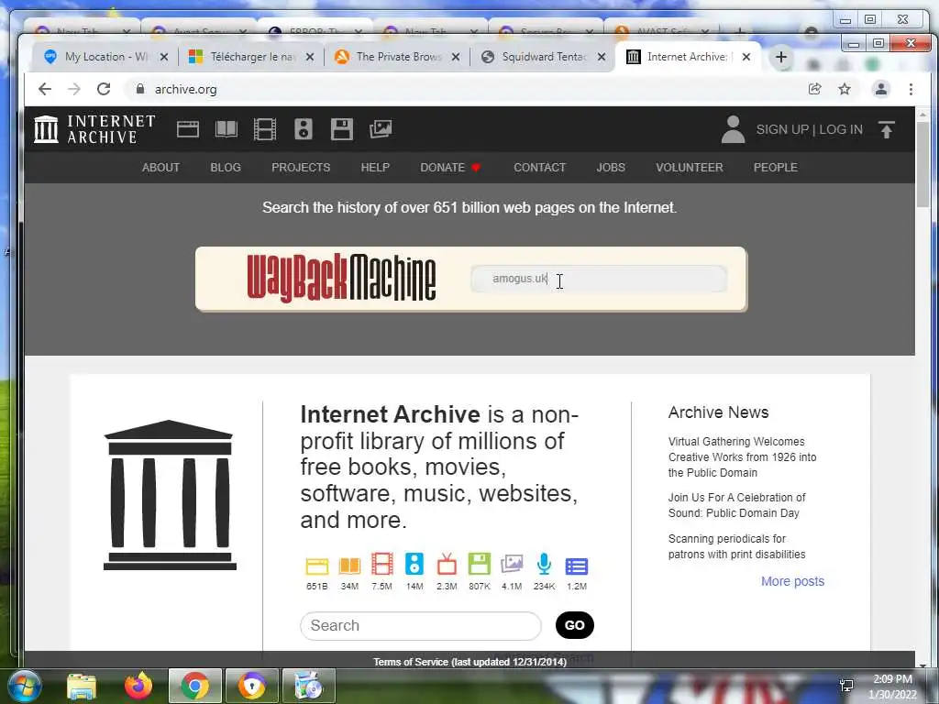Open Scanning periodicals for patrons post
Image resolution: width=939 pixels, height=704 pixels.
pyautogui.click(x=736, y=546)
